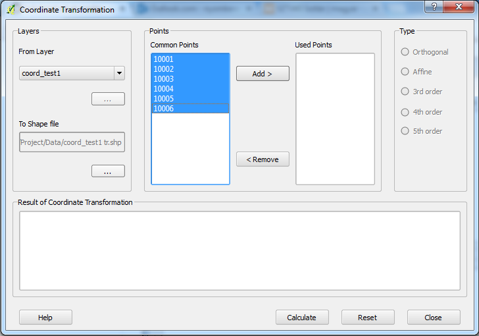Select point 10006 in Common Points
Viewport: 479px width, 336px height.
(x=190, y=109)
